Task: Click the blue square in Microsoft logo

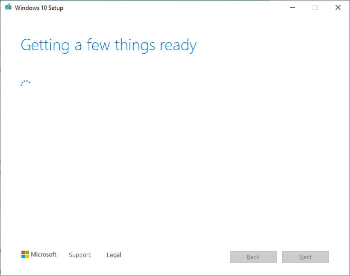Action: point(23,257)
